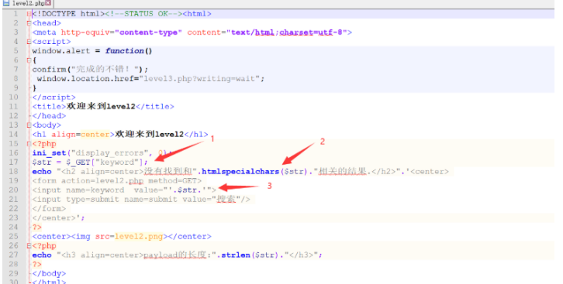Viewport: 563px width, 284px height.
Task: Click line number 20 in the margin
Action: [x=14, y=190]
